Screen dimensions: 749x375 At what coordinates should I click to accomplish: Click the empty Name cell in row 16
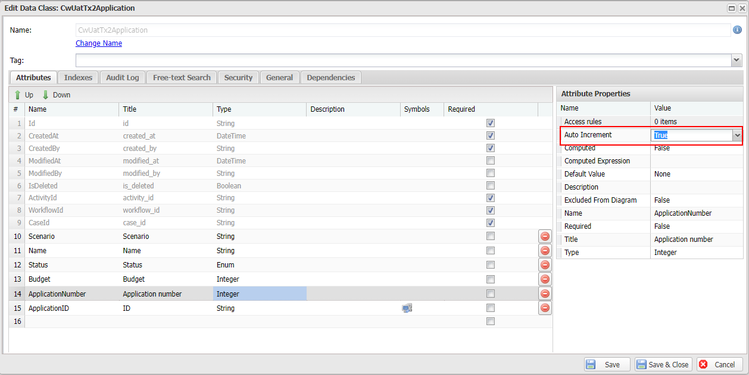pos(71,322)
